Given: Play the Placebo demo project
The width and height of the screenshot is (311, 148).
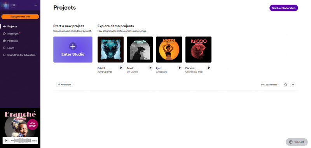Looking at the screenshot, I should (209, 68).
